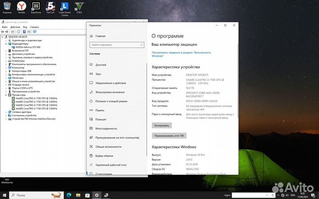Expand Дисковые устройства in Device Manager
The width and height of the screenshot is (319, 199).
[x=6, y=54]
